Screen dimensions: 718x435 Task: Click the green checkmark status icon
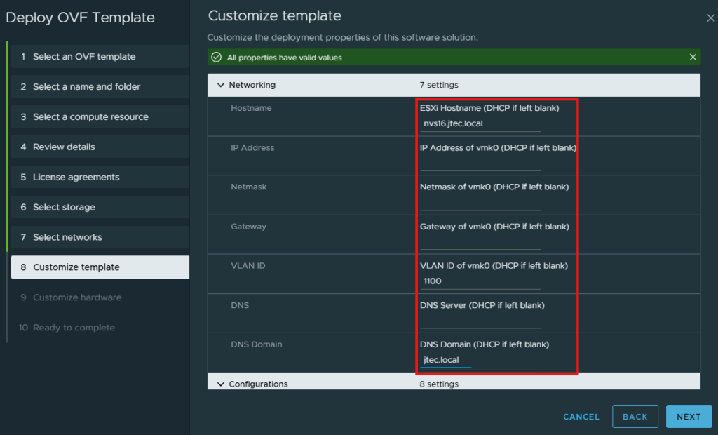point(216,58)
